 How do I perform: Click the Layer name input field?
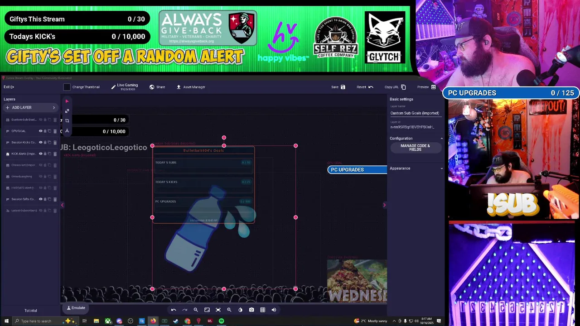416,113
